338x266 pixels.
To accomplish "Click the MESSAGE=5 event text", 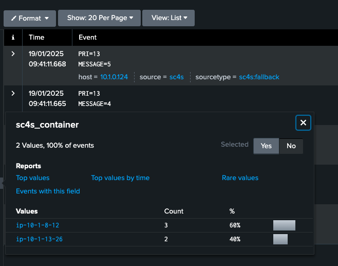I will click(95, 64).
